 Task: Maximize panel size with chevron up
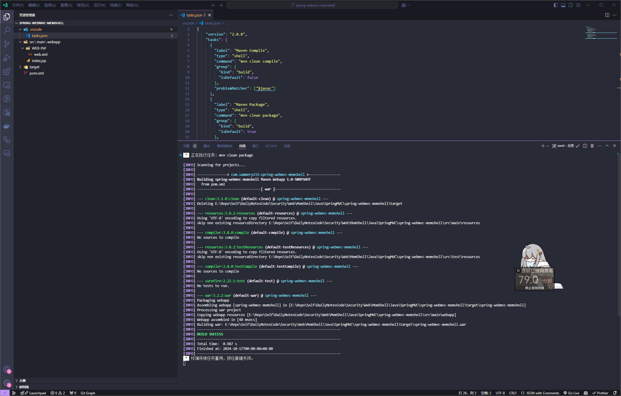[x=607, y=146]
